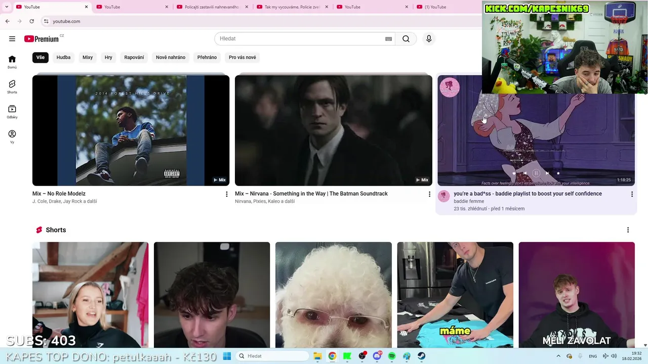Close the Policajti zastavili nahnevaného tab
Image resolution: width=648 pixels, height=364 pixels.
[x=247, y=7]
